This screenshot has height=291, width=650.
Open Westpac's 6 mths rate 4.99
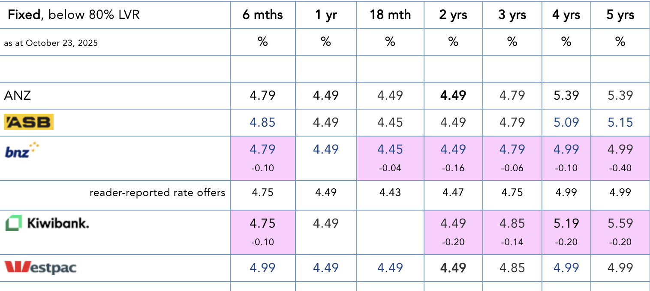point(262,267)
